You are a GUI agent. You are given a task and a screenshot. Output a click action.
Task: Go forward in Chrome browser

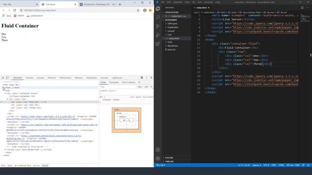9,10
